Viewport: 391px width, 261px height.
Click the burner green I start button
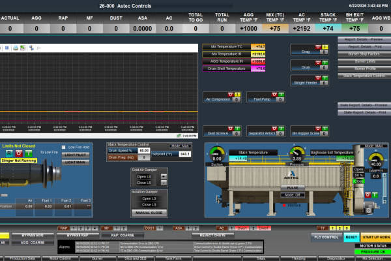coord(29,153)
